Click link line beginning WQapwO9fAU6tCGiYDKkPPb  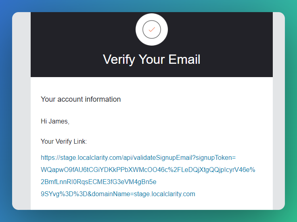tap(148, 170)
